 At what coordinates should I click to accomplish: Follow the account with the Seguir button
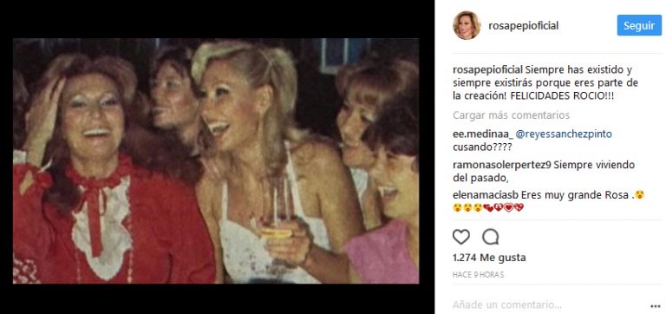click(x=639, y=25)
